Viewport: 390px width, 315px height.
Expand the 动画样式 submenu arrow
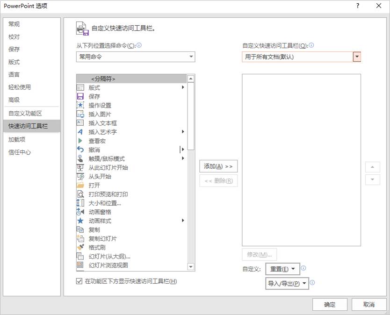pyautogui.click(x=183, y=220)
